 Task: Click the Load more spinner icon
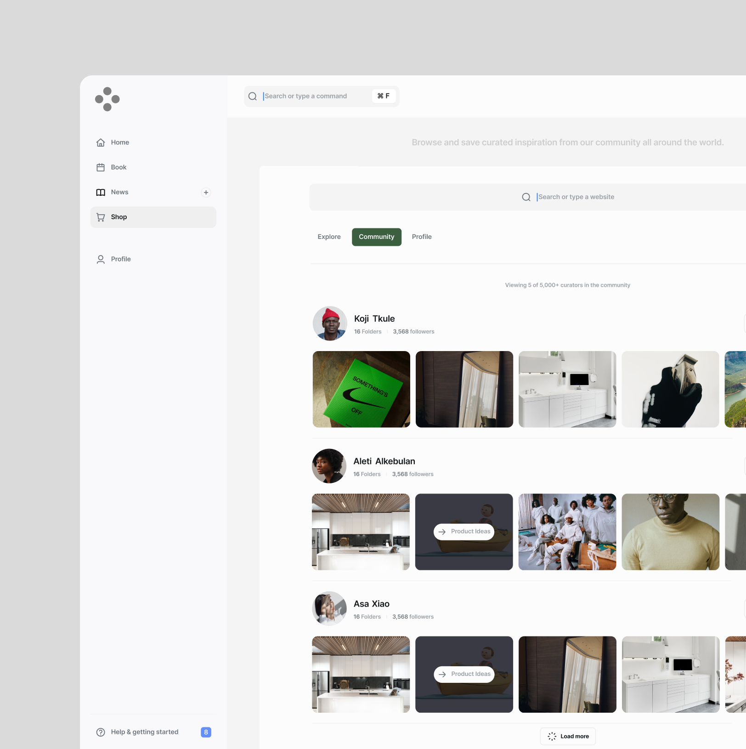[552, 736]
